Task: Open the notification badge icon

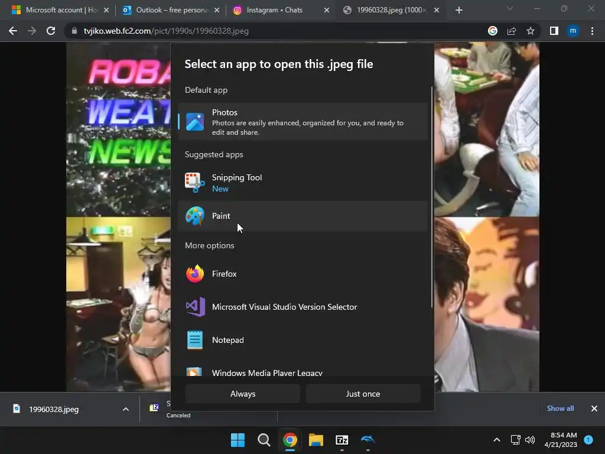Action: click(x=588, y=440)
